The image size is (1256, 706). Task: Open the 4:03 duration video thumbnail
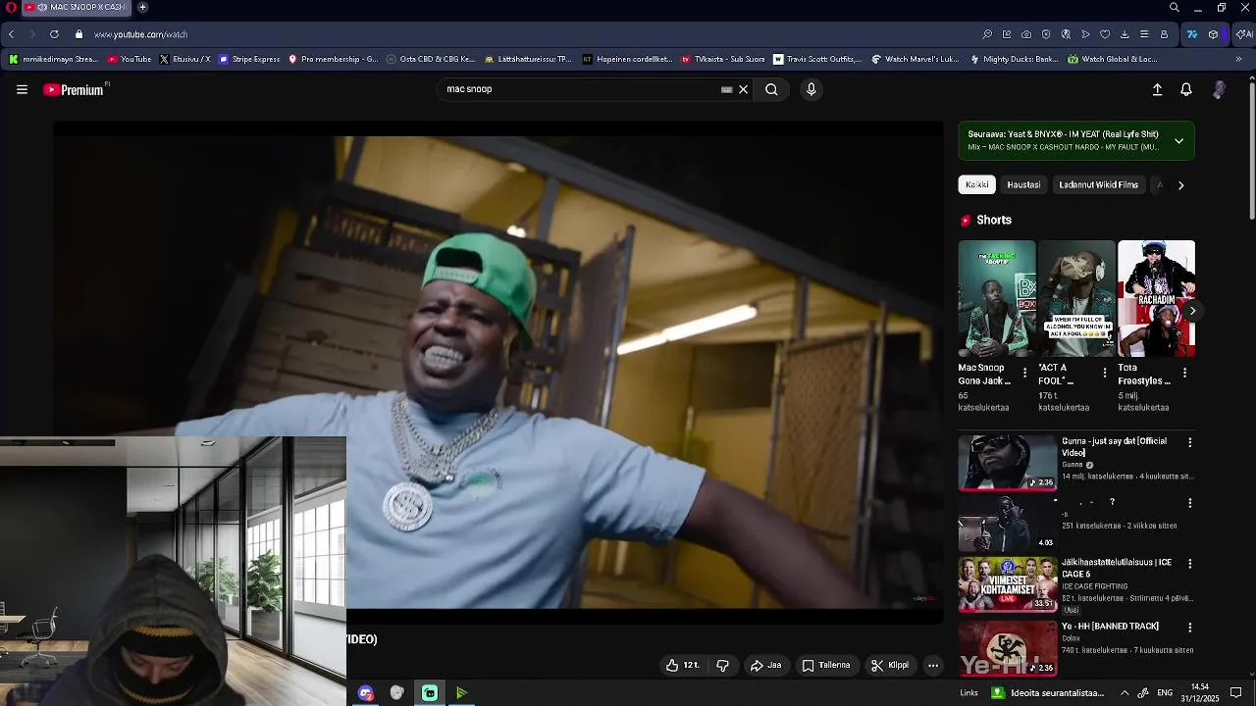(x=1008, y=524)
